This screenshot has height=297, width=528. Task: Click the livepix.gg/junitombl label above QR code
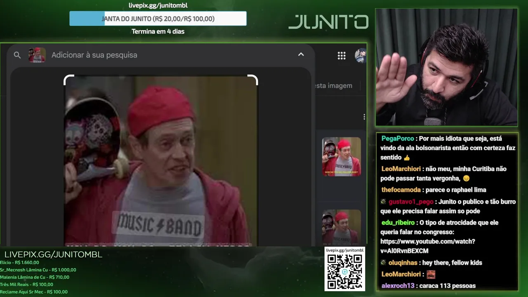pyautogui.click(x=345, y=250)
